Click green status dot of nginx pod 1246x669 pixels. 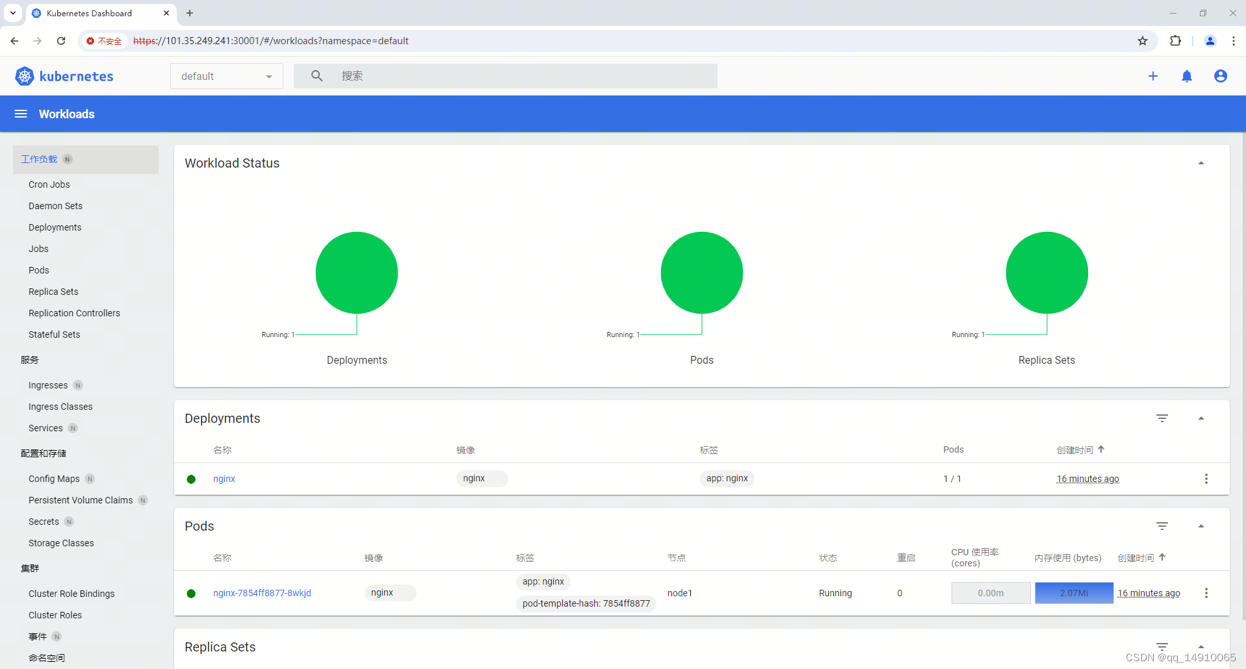(191, 594)
